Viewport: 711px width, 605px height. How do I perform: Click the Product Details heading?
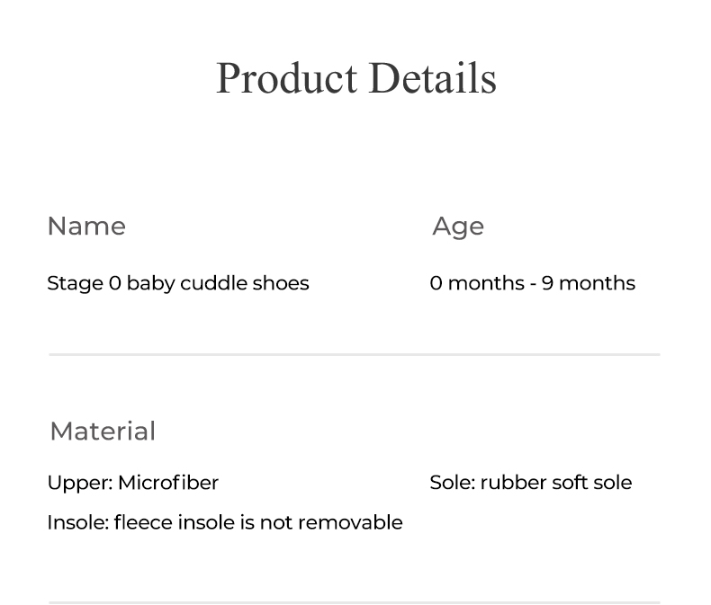tap(355, 78)
